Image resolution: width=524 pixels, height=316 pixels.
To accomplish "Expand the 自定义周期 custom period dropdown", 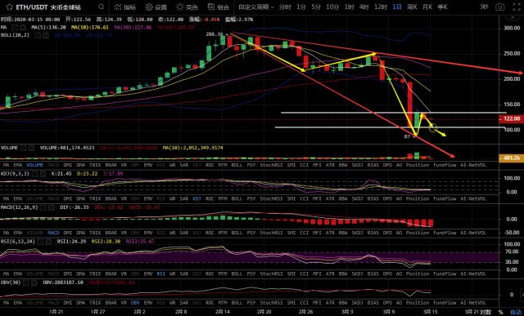I will point(256,7).
